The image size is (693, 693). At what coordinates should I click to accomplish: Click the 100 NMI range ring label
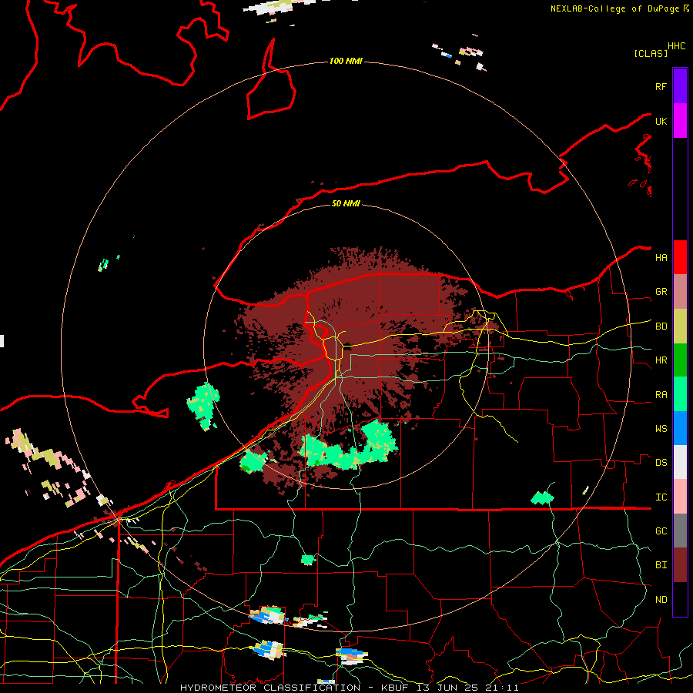346,61
